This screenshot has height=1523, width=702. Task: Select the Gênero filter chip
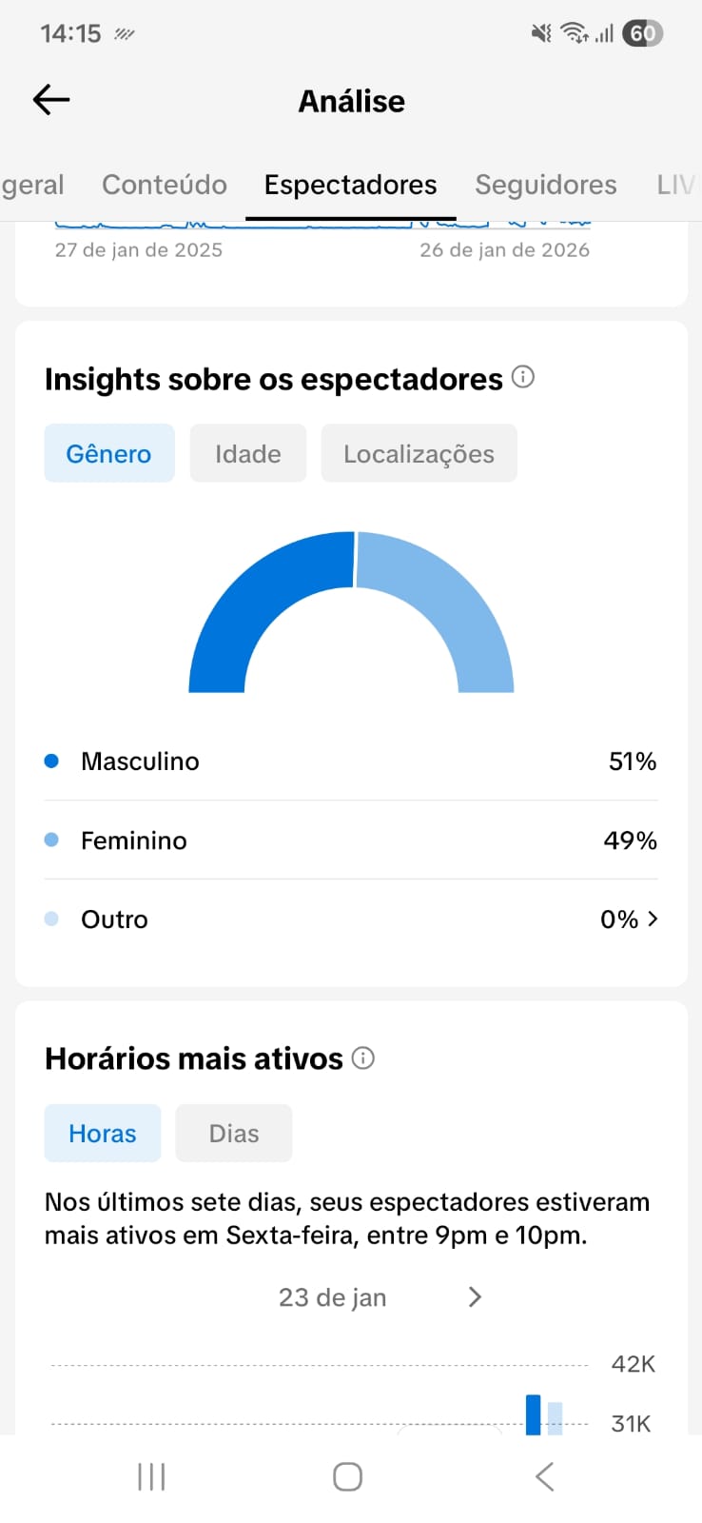109,453
